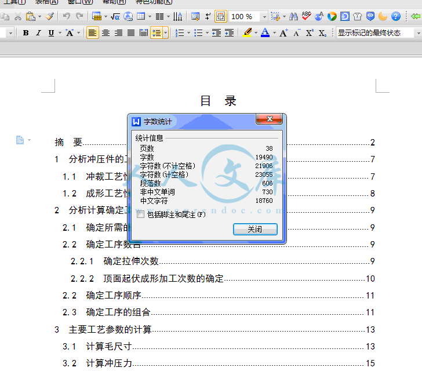The height and width of the screenshot is (371, 422).
Task: Toggle Underline formatting
Action: point(51,33)
